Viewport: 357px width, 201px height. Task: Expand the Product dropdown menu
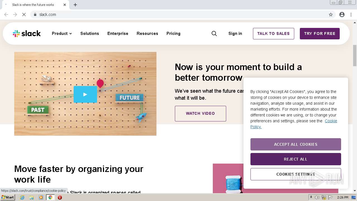coord(62,33)
